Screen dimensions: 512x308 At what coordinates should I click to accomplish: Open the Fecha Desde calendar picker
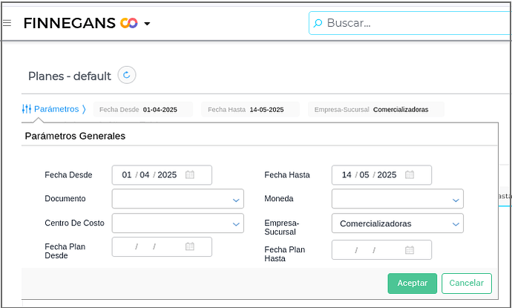[x=190, y=175]
